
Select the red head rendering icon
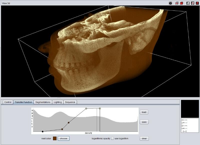tap(197, 3)
